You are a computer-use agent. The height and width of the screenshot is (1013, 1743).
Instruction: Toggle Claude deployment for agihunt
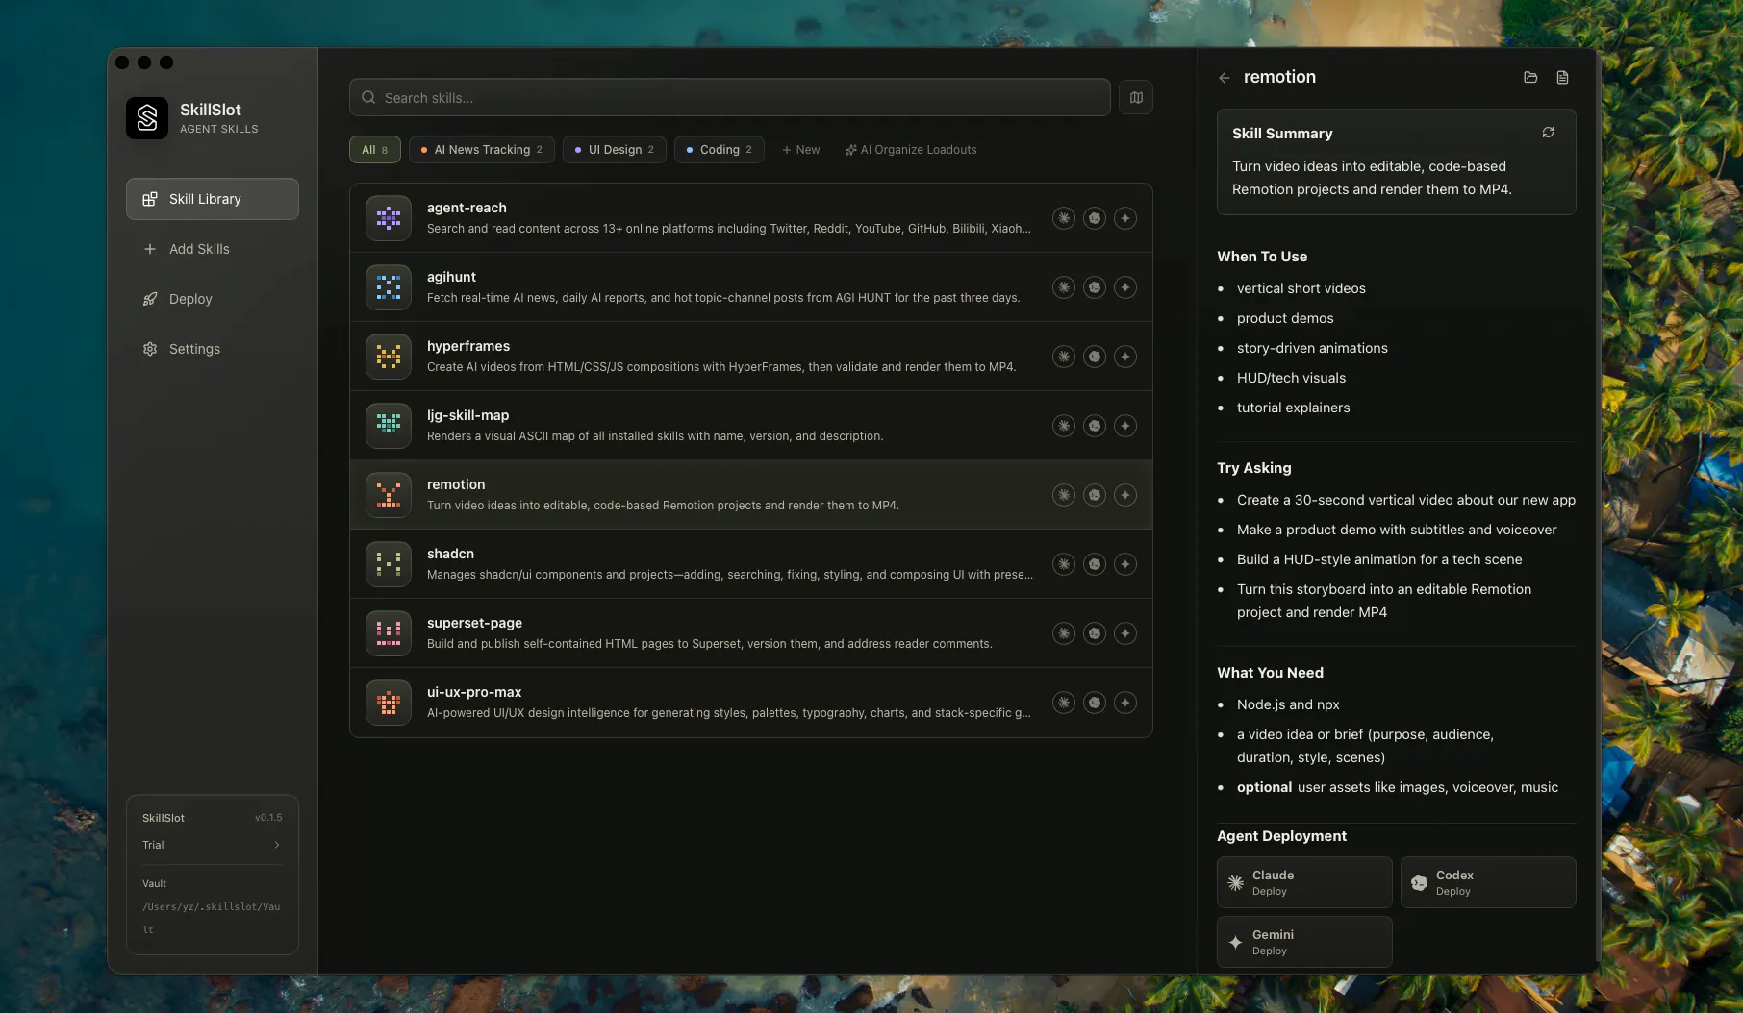(x=1063, y=287)
